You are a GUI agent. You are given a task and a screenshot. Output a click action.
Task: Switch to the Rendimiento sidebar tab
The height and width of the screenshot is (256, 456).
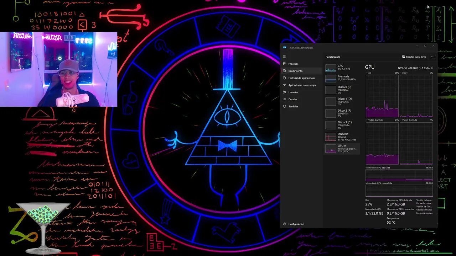tap(301, 71)
